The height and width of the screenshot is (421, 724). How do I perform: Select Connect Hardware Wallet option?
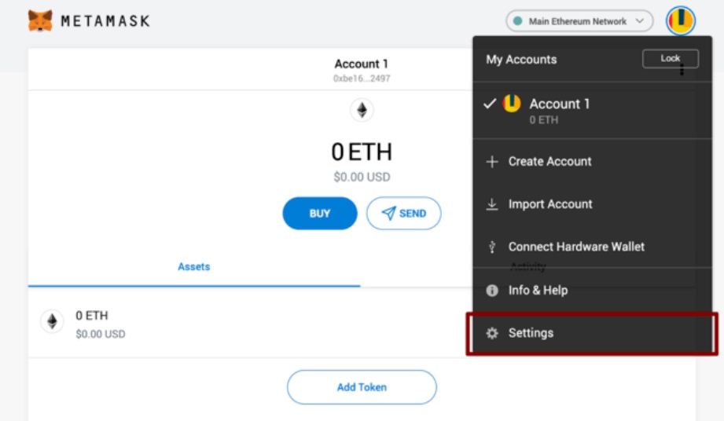click(592, 247)
